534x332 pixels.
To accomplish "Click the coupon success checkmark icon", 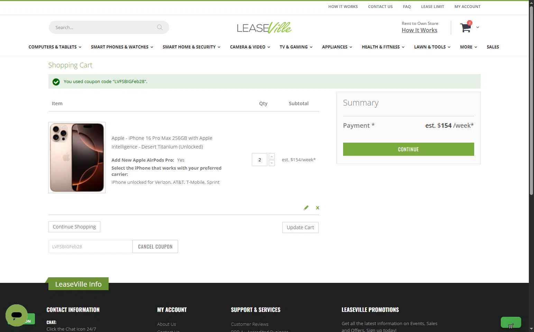I will pyautogui.click(x=56, y=82).
